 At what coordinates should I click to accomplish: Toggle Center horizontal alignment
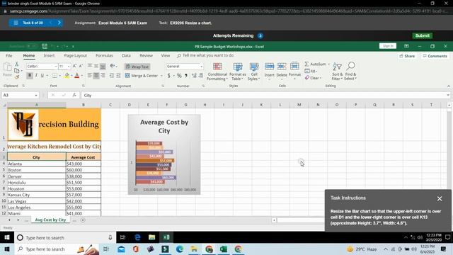(x=96, y=76)
